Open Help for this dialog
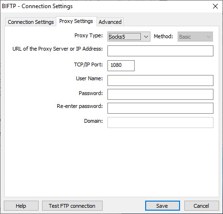Image resolution: width=223 pixels, height=214 pixels. (21, 206)
